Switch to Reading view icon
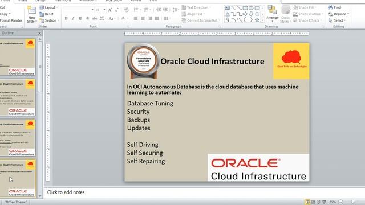Image resolution: width=365 pixels, height=205 pixels. [318, 202]
